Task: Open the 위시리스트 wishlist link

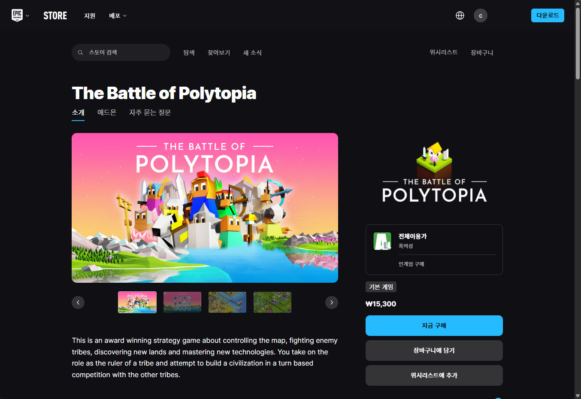Action: (x=444, y=52)
